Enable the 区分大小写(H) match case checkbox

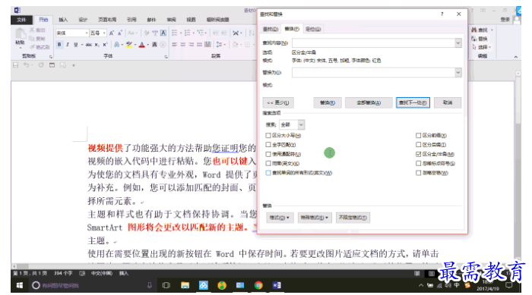pos(268,136)
